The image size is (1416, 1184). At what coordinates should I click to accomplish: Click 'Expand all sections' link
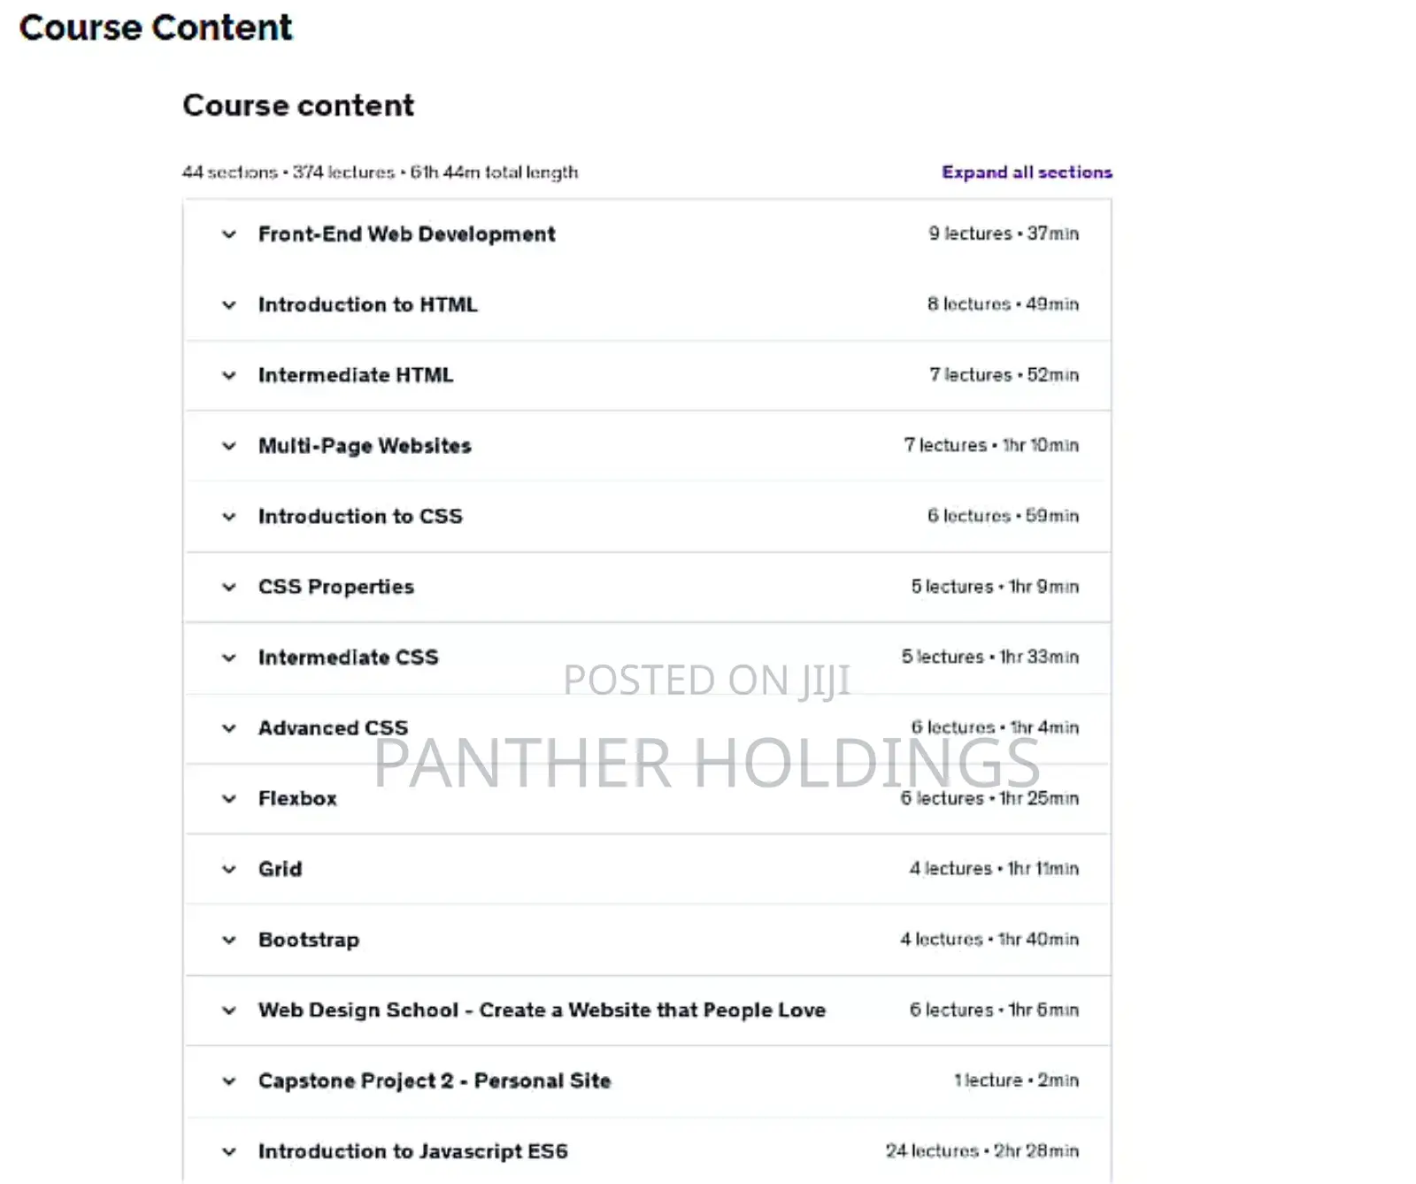click(x=1027, y=172)
